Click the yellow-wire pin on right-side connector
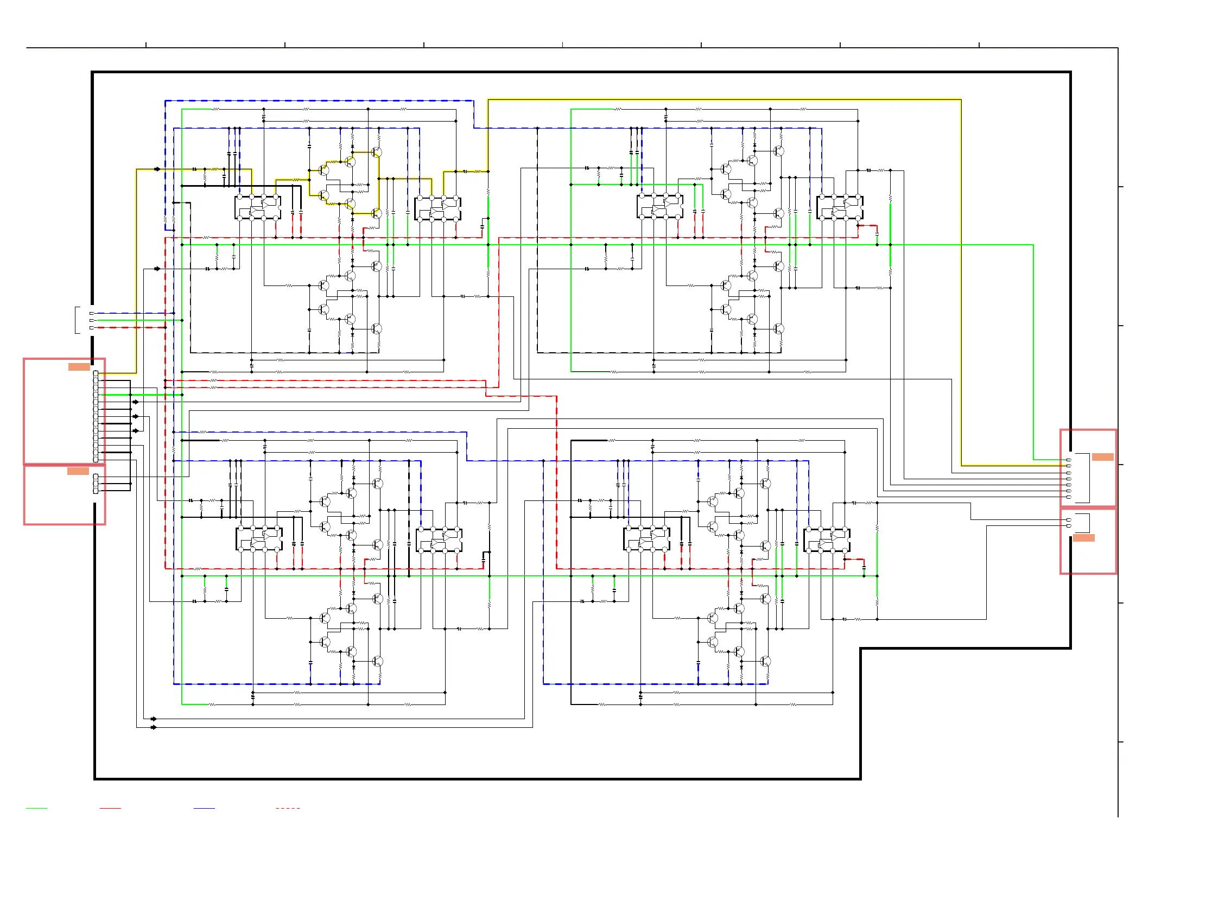 (1069, 466)
